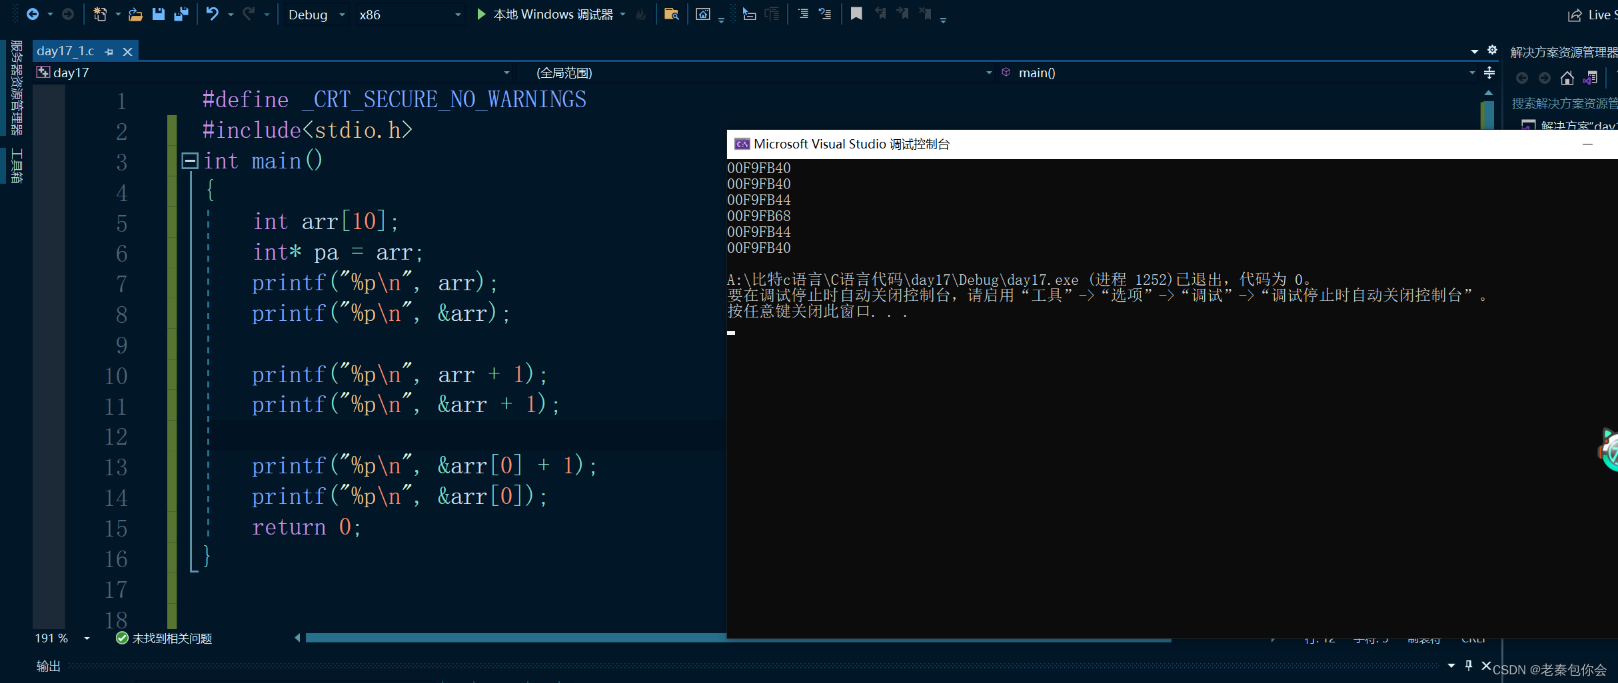Click the Hot Reload flame icon

[641, 15]
